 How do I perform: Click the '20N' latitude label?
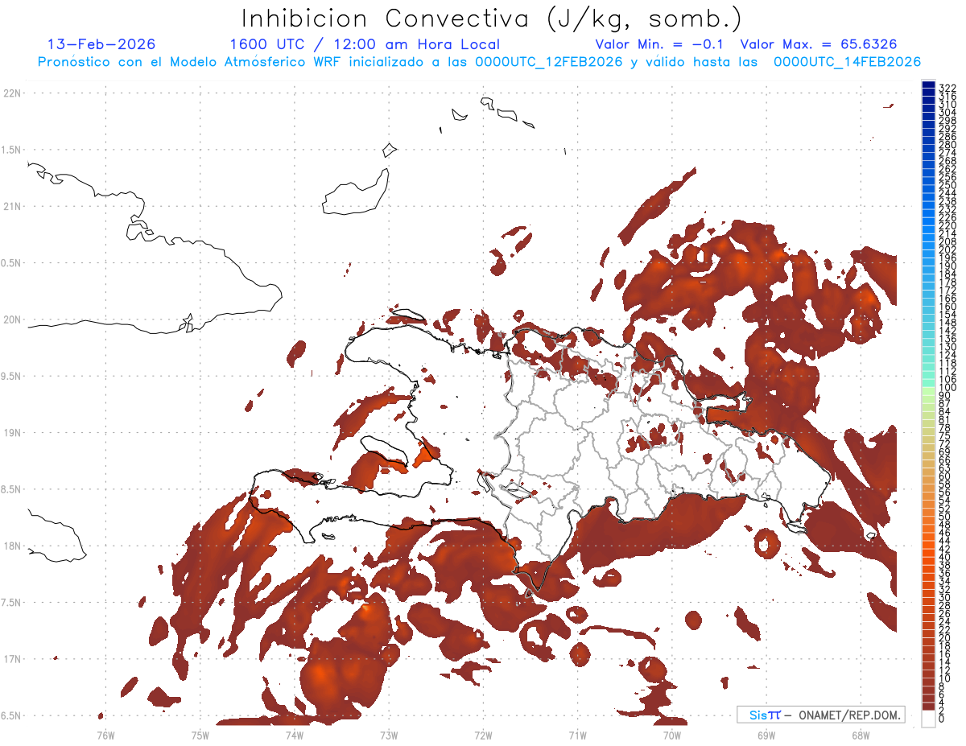[12, 319]
